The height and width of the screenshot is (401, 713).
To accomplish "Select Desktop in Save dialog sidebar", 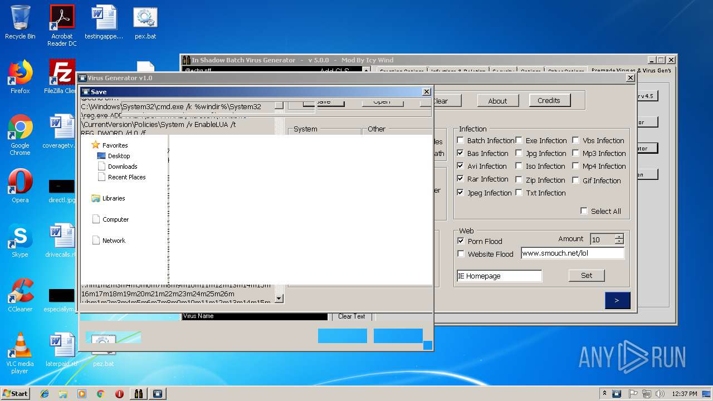I will pos(114,155).
